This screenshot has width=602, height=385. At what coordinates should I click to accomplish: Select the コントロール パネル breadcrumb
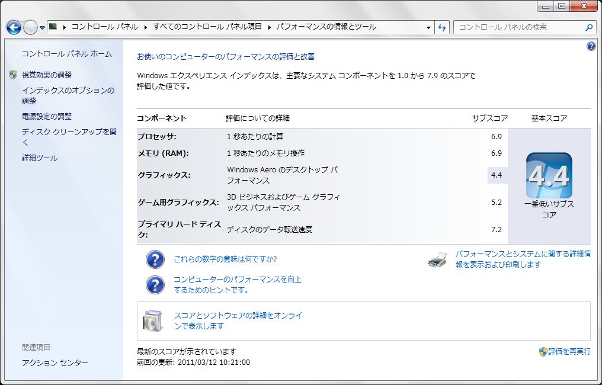pos(105,27)
